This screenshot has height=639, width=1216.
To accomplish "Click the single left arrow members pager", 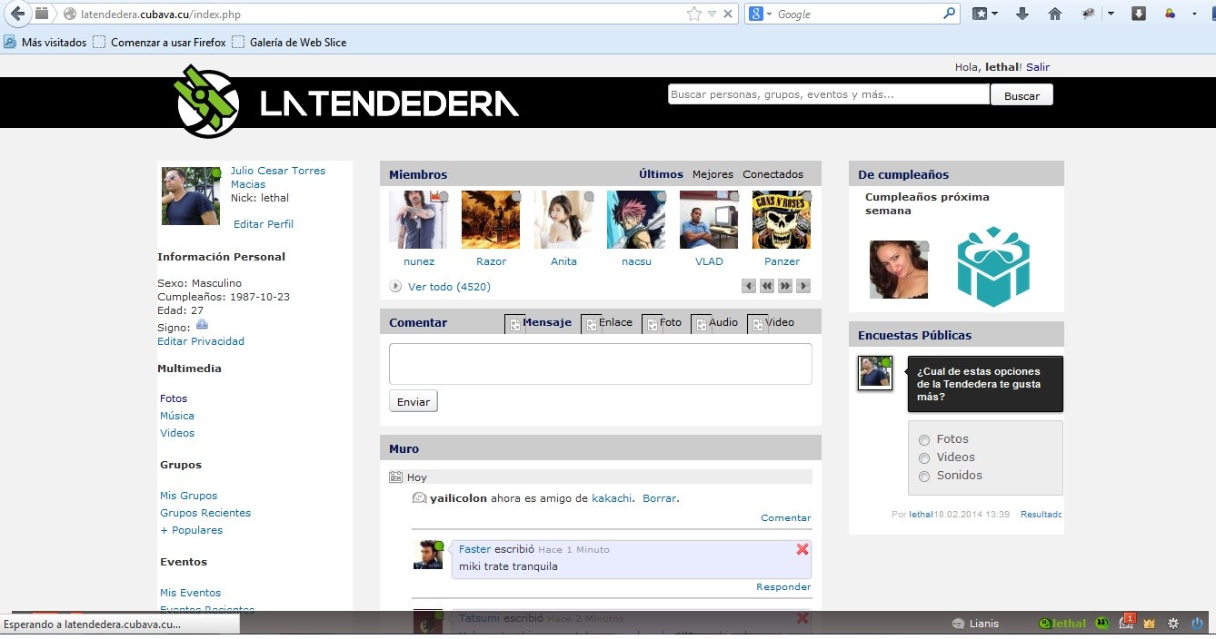I will pos(749,286).
